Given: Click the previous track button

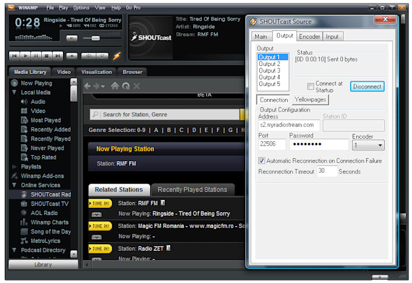Looking at the screenshot, I should point(14,56).
